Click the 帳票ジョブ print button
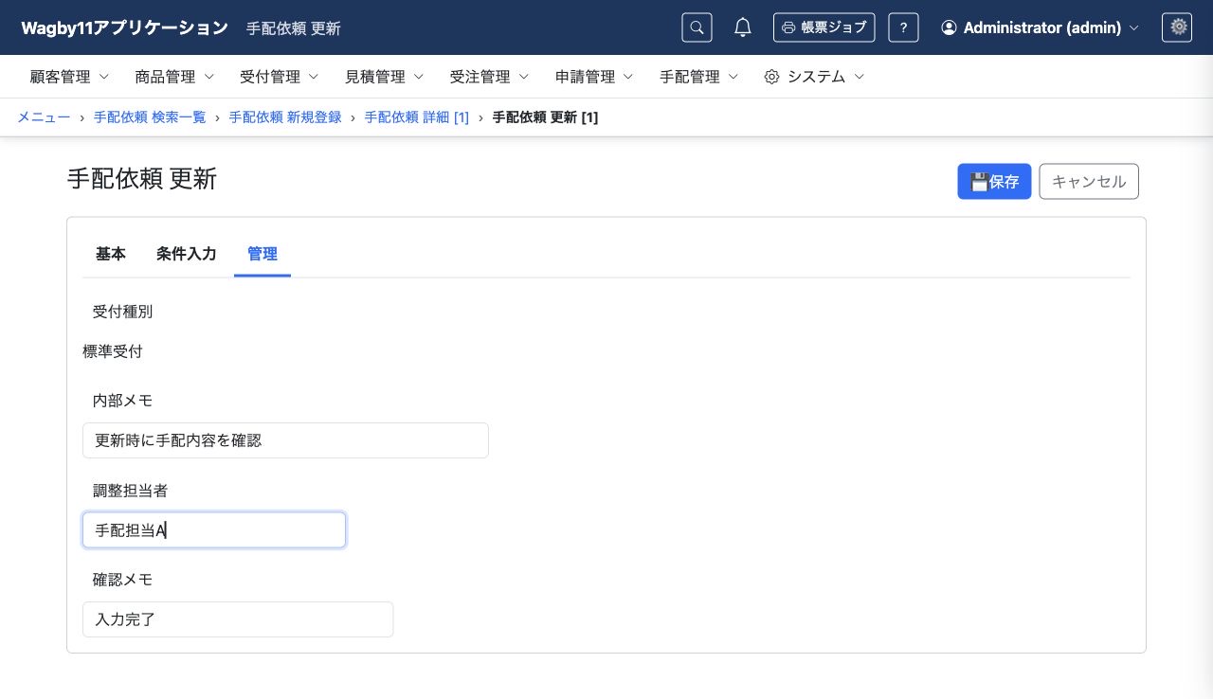Viewport: 1213px width, 699px height. click(824, 27)
